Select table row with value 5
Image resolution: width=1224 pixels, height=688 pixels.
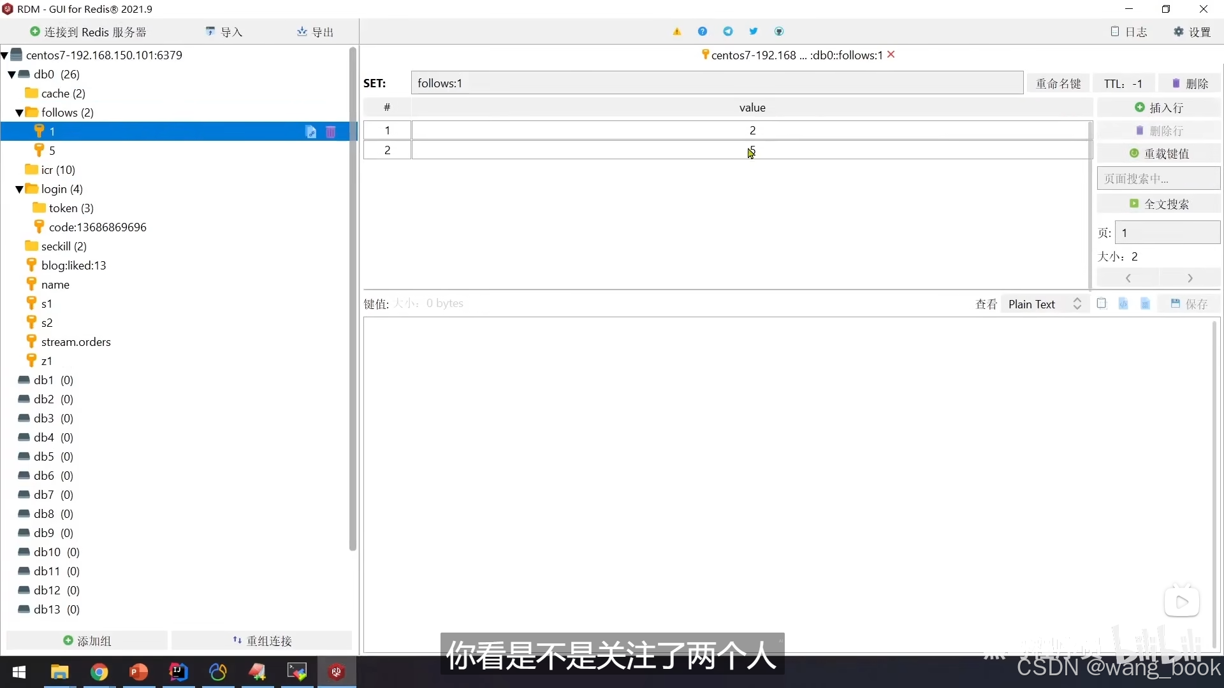727,150
